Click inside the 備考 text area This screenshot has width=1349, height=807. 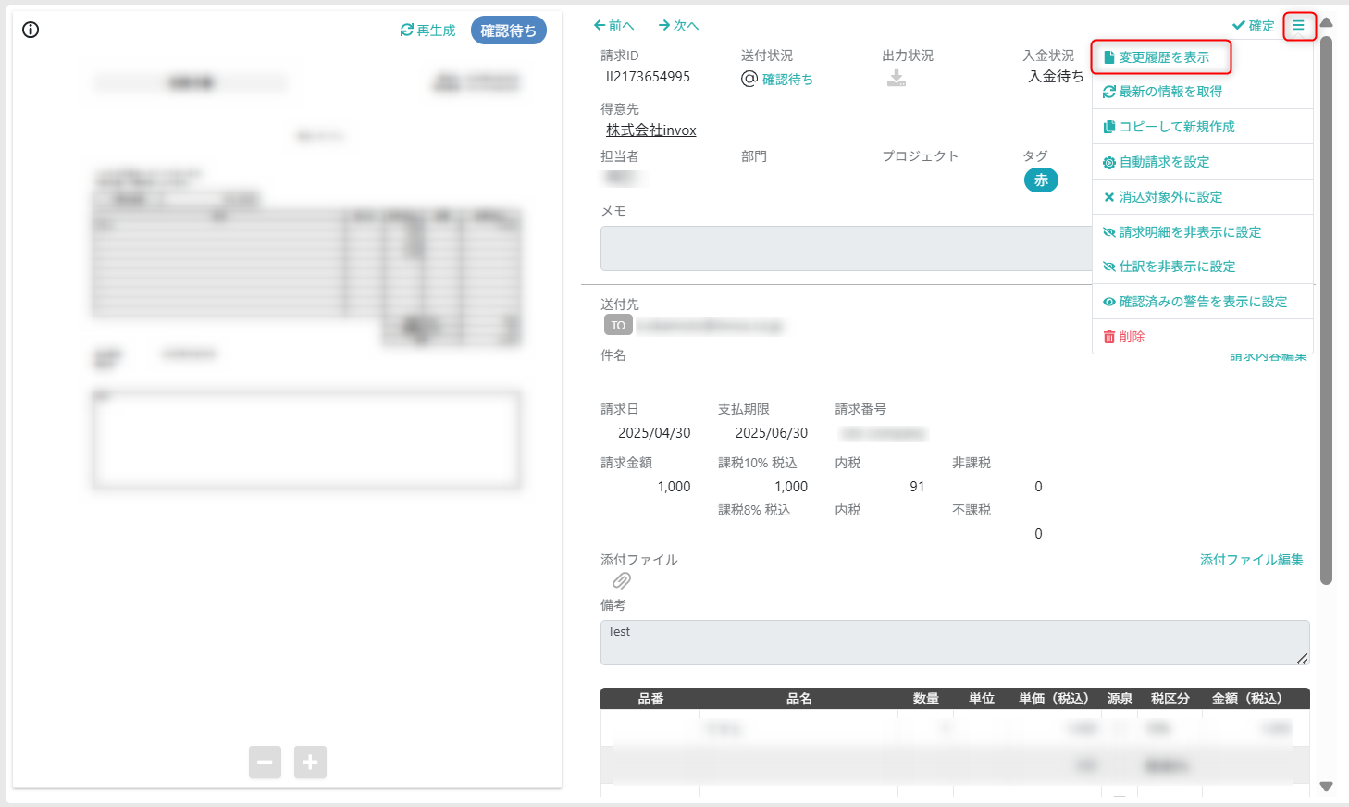955,642
